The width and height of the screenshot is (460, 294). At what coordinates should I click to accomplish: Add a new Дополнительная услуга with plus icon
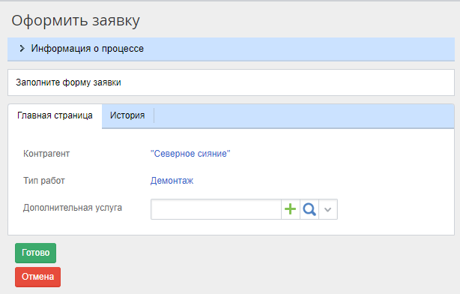tap(290, 209)
